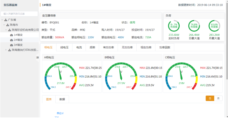Select the 日 daily view button
Screen dimensions: 228x118
(x=210, y=99)
